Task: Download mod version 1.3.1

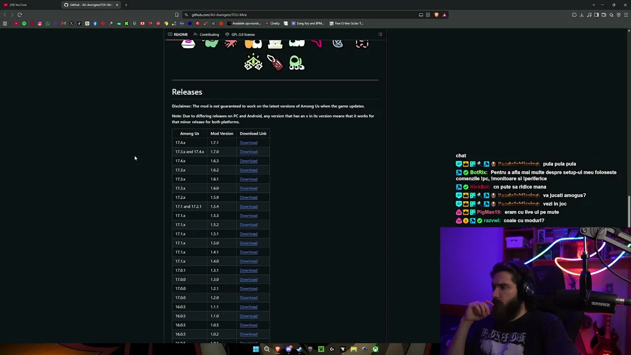Action: pos(248,270)
